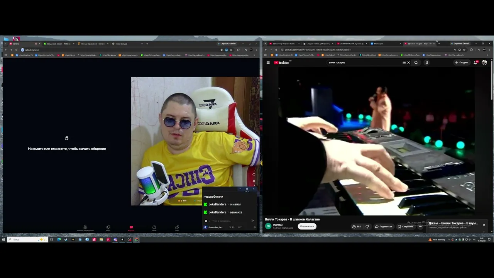Viewport: 494px width, 278px height.
Task: Open the YouTube account avatar menu
Action: pos(484,63)
